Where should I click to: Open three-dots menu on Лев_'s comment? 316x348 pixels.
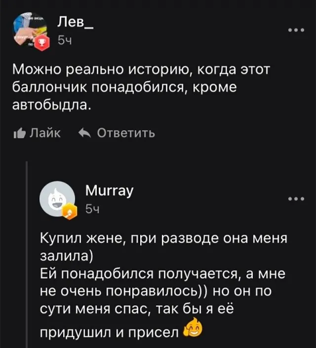299,30
